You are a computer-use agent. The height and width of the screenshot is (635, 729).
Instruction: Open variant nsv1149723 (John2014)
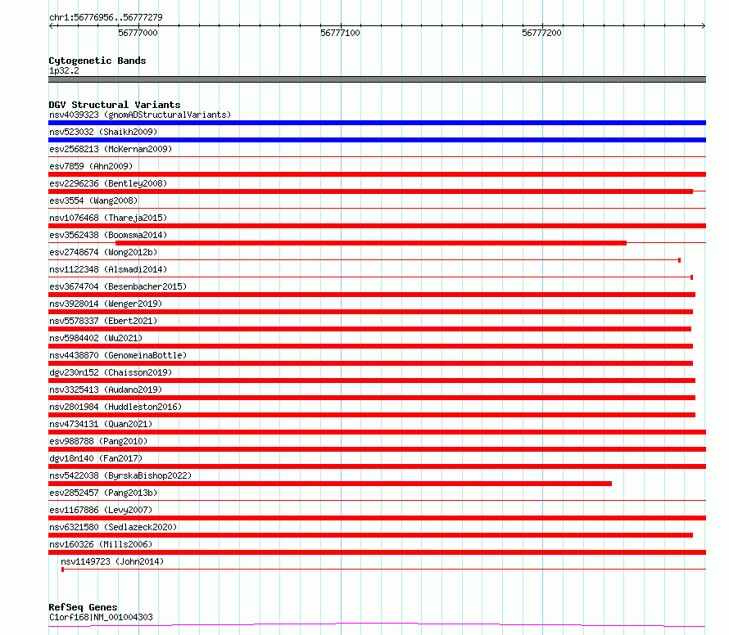click(x=112, y=561)
